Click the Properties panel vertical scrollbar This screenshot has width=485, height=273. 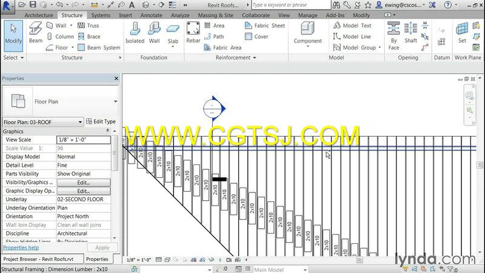pyautogui.click(x=115, y=153)
